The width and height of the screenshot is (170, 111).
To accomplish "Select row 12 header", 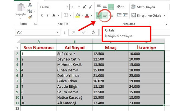I will tap(17, 108).
